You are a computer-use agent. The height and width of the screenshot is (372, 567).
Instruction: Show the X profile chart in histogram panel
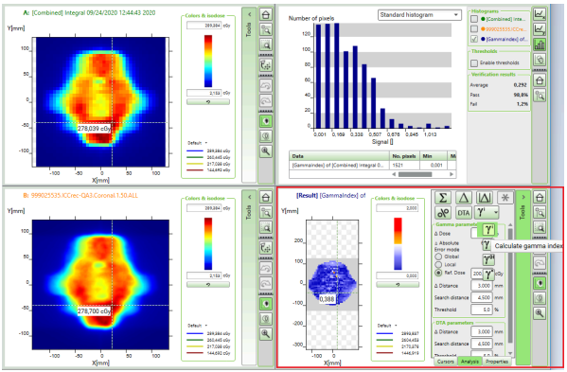click(x=540, y=14)
